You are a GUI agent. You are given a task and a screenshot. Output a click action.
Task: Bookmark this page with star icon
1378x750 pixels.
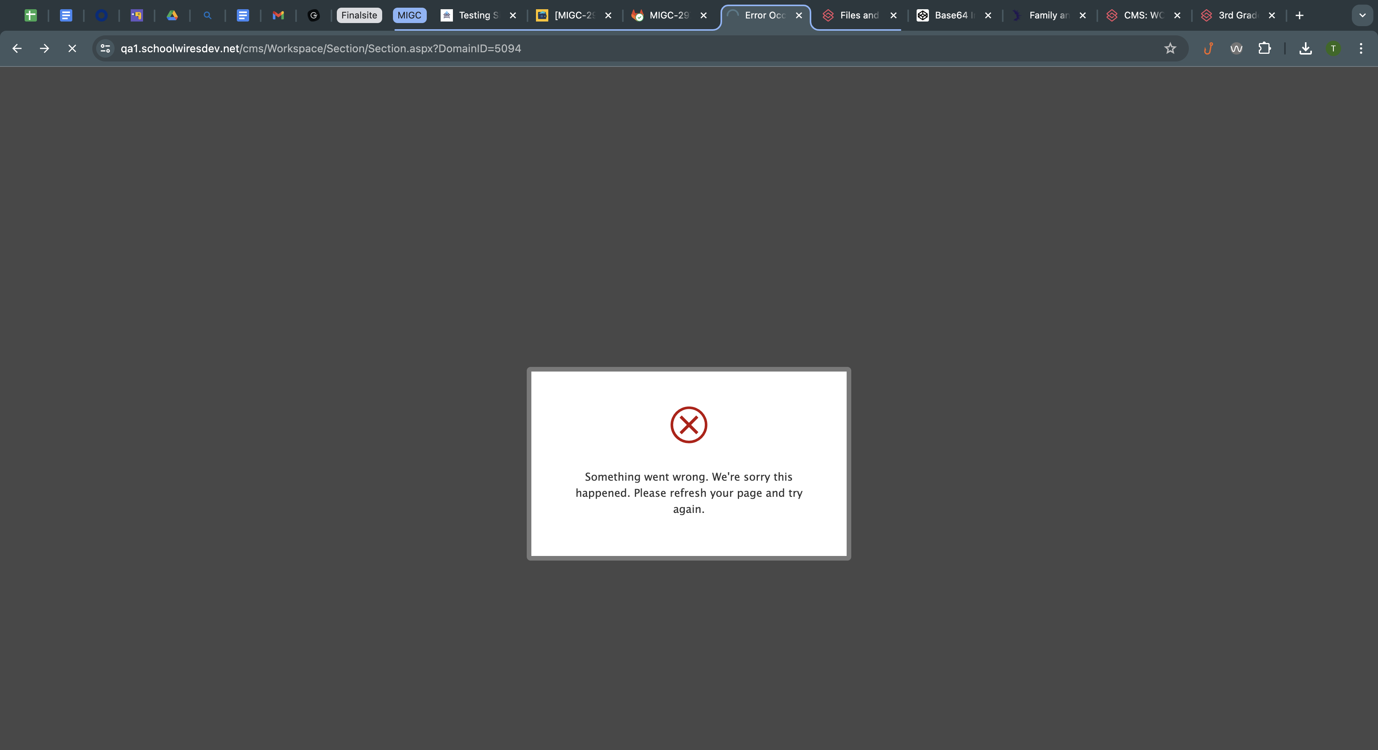[1170, 49]
